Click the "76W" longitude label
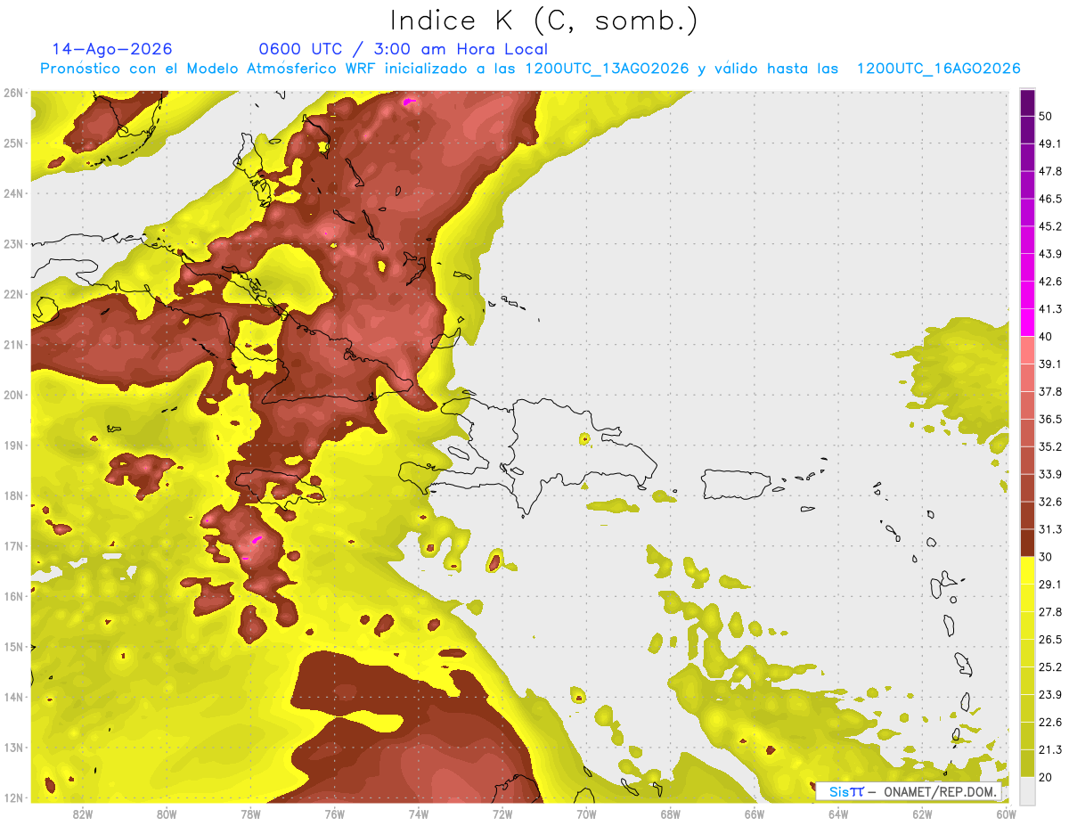 point(334,814)
